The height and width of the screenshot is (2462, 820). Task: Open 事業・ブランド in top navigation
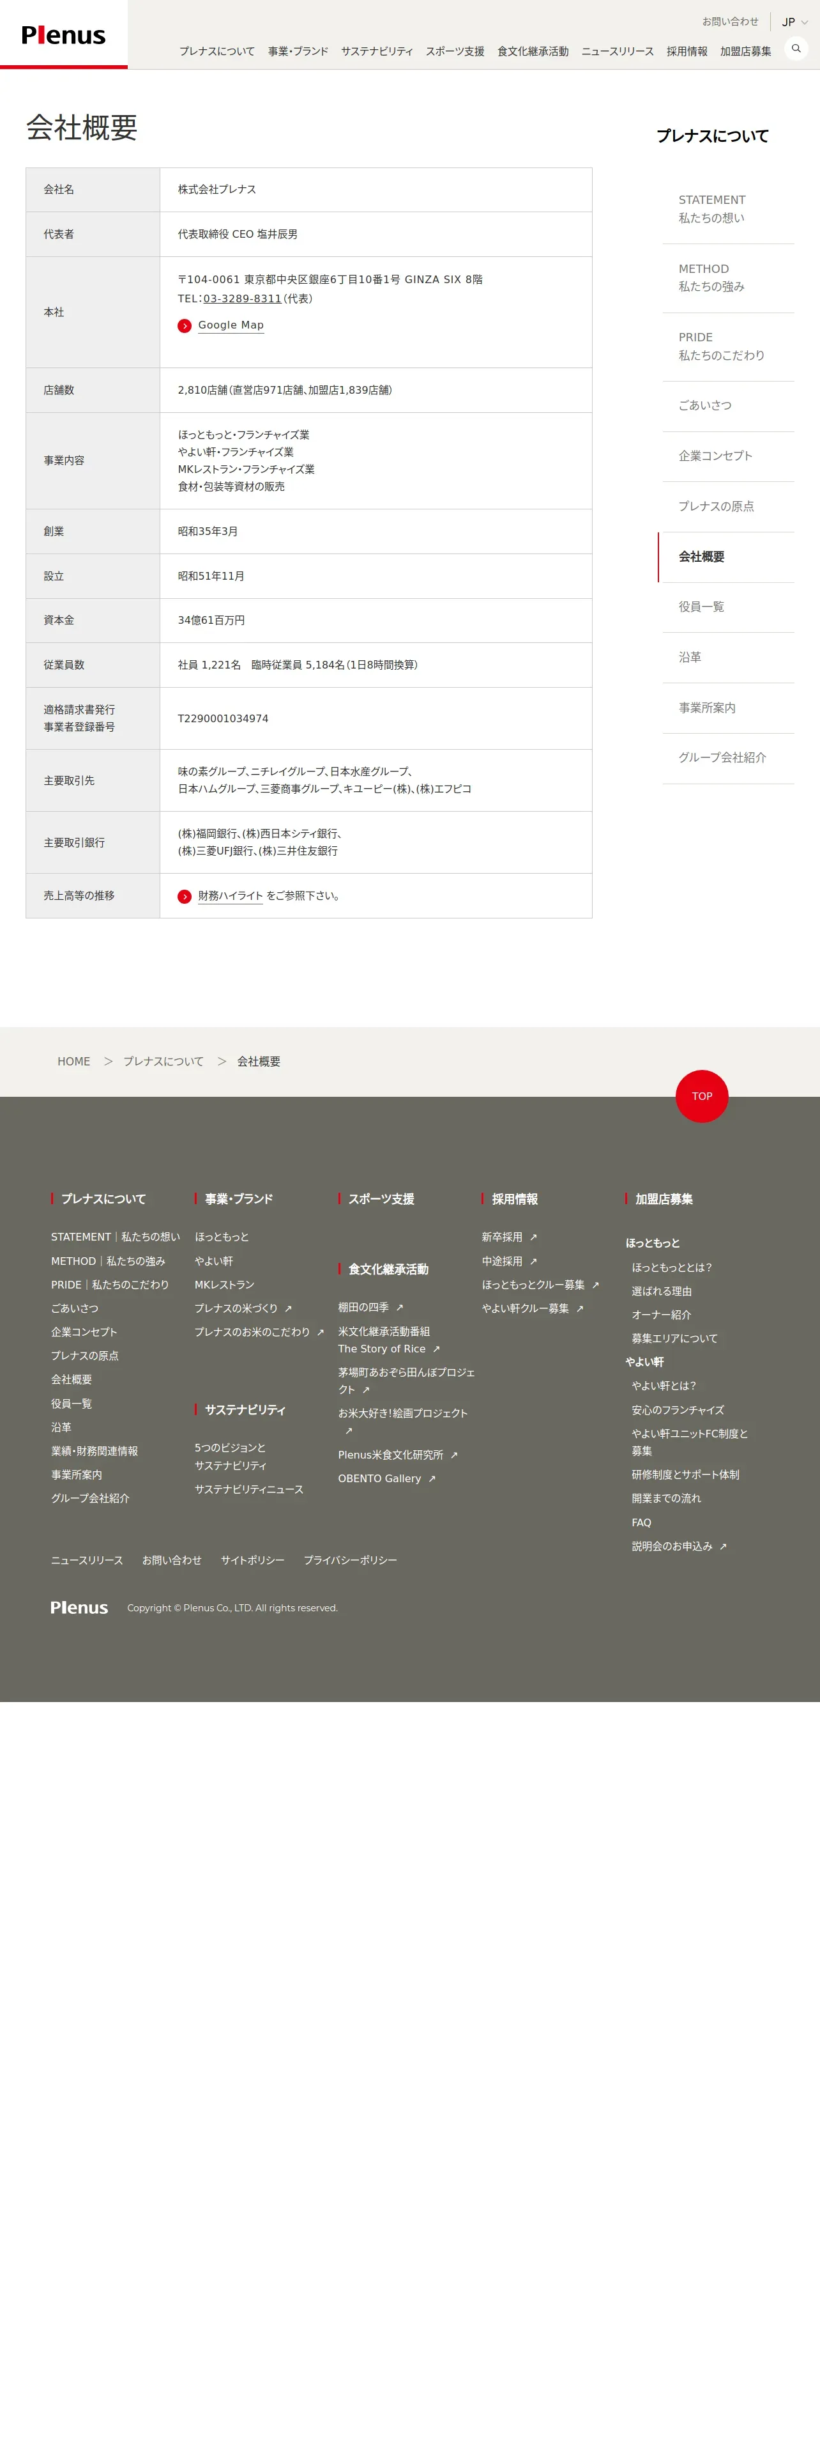pos(298,52)
